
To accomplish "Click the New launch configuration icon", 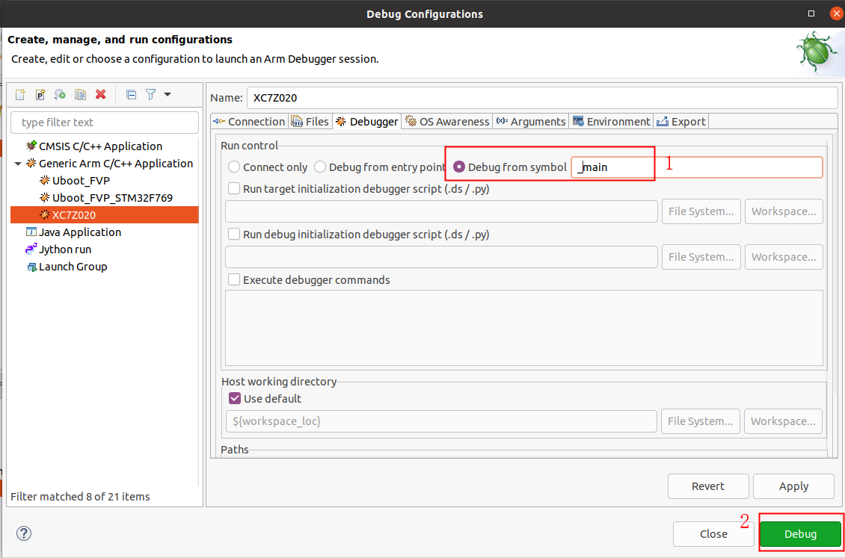I will (x=20, y=95).
